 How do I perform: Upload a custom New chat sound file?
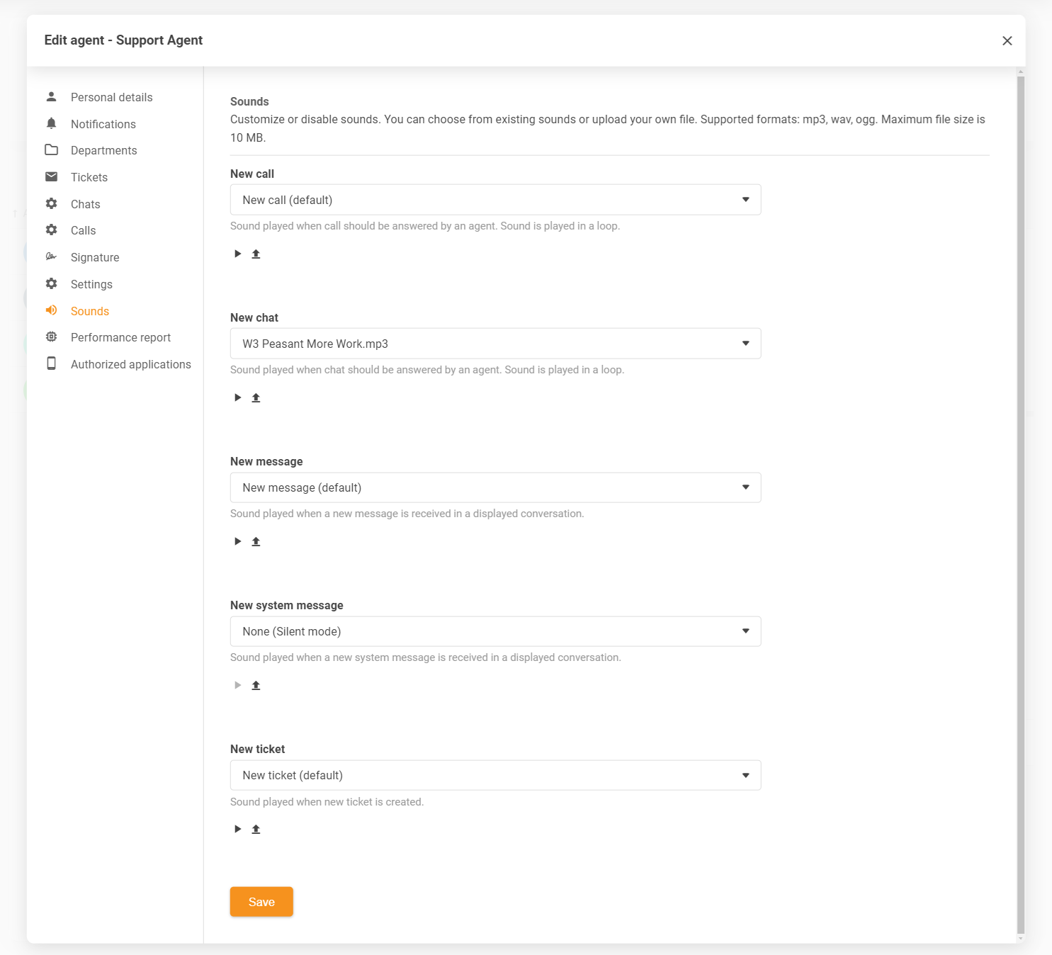point(256,397)
